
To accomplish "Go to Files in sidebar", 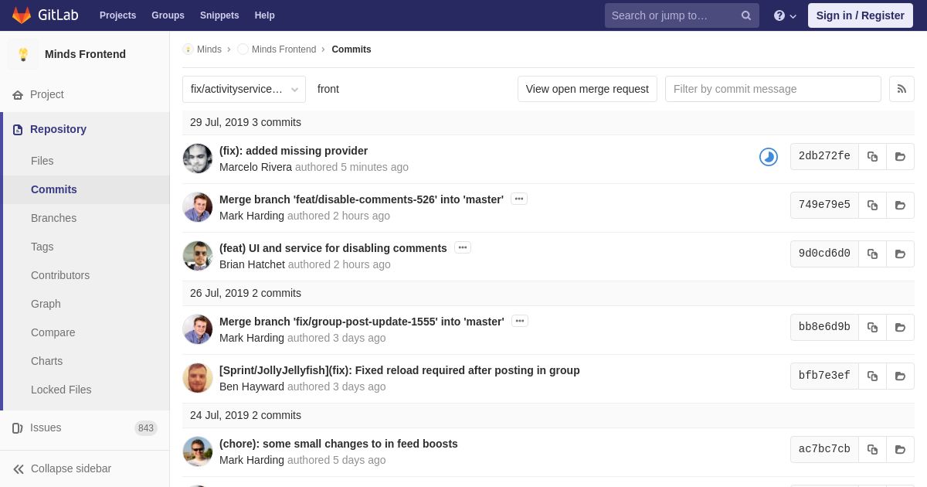I will [42, 161].
